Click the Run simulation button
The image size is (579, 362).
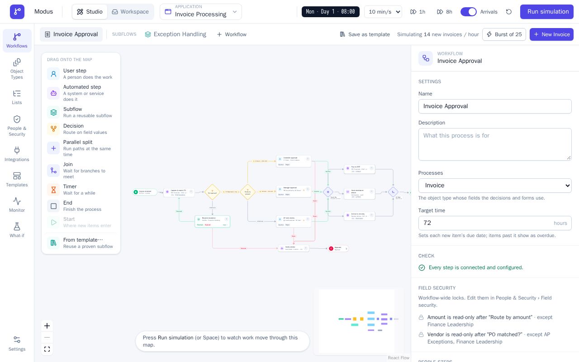click(x=547, y=12)
